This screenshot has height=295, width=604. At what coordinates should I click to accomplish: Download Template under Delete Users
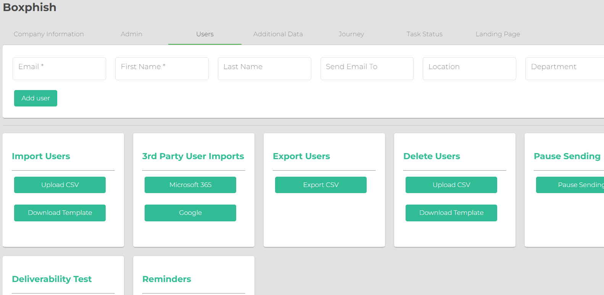pos(451,213)
